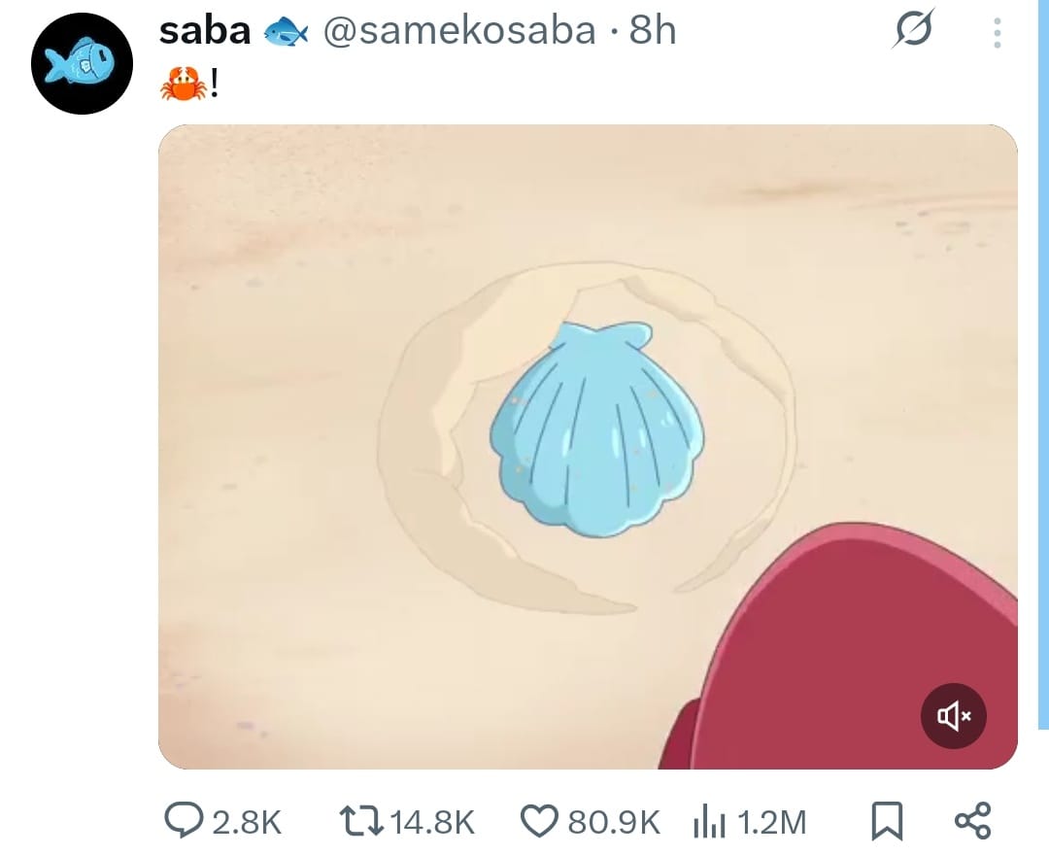Image resolution: width=1049 pixels, height=856 pixels.
Task: Click the reply speech bubble icon
Action: tap(184, 821)
